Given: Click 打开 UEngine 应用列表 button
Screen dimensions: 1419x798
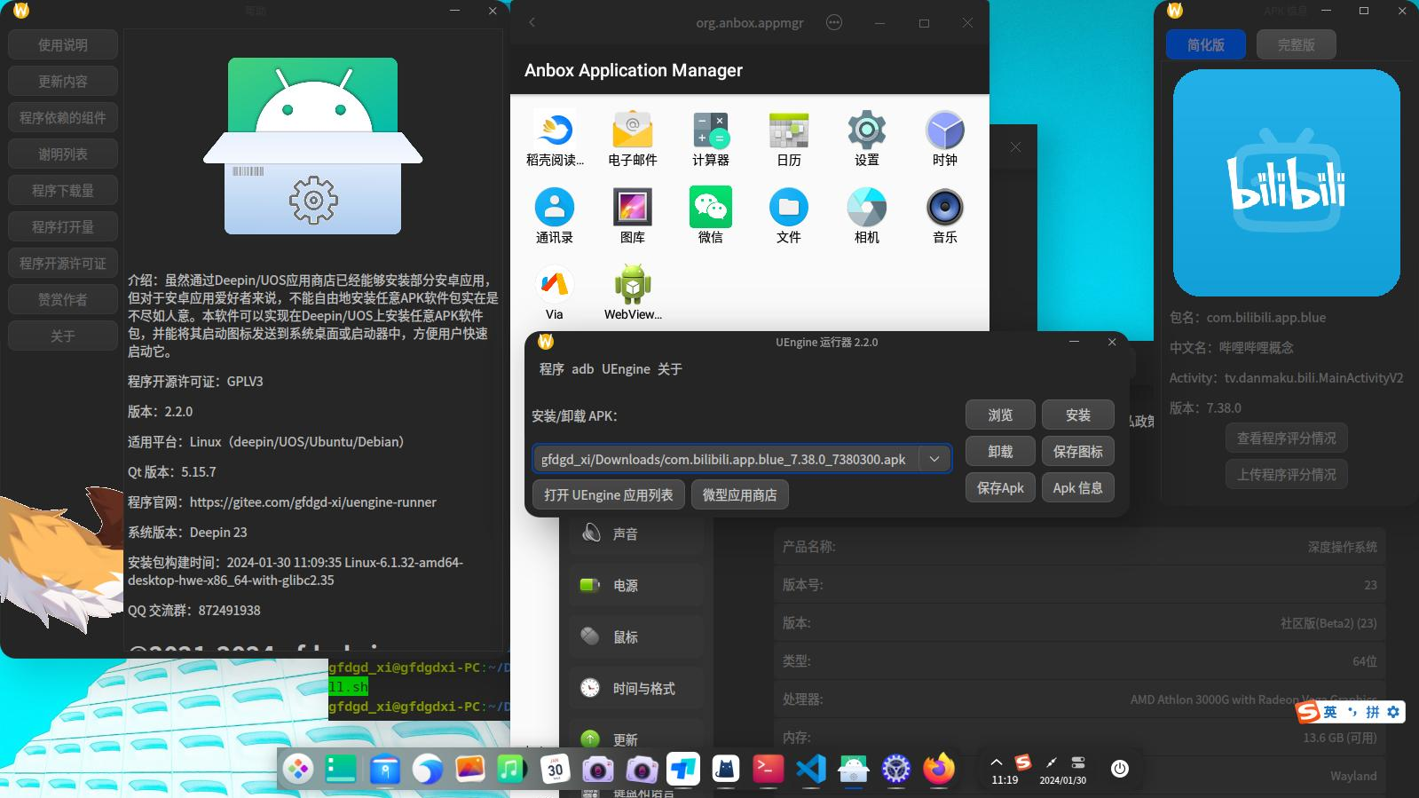Looking at the screenshot, I should coord(609,495).
